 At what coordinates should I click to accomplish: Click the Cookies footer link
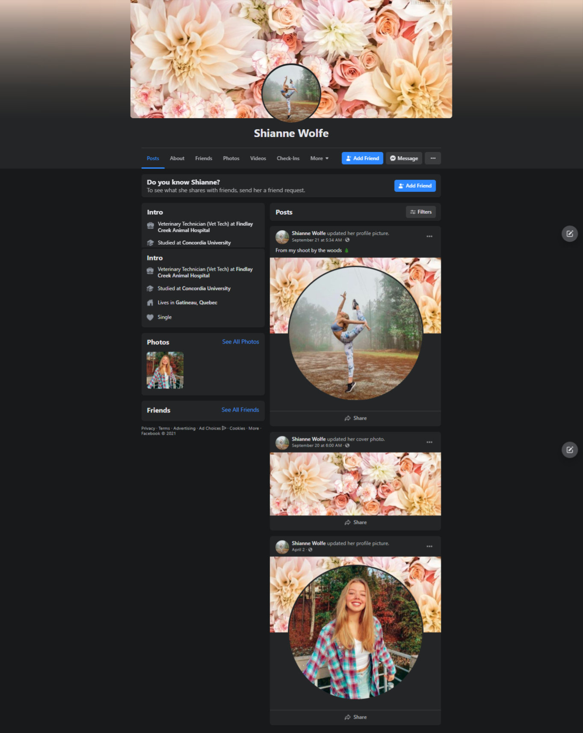pyautogui.click(x=237, y=428)
